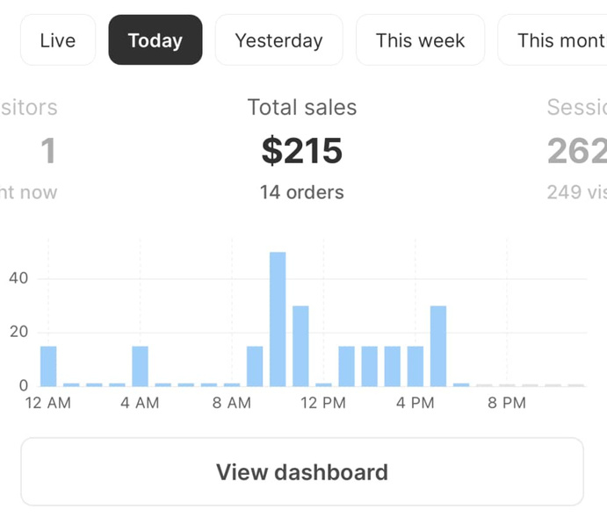Image resolution: width=607 pixels, height=516 pixels.
Task: Select the 5 PM sales bar
Action: coord(438,346)
